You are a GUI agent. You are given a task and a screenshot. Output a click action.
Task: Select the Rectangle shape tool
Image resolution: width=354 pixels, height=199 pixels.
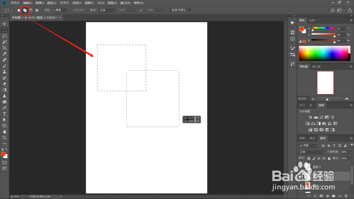coord(4,126)
